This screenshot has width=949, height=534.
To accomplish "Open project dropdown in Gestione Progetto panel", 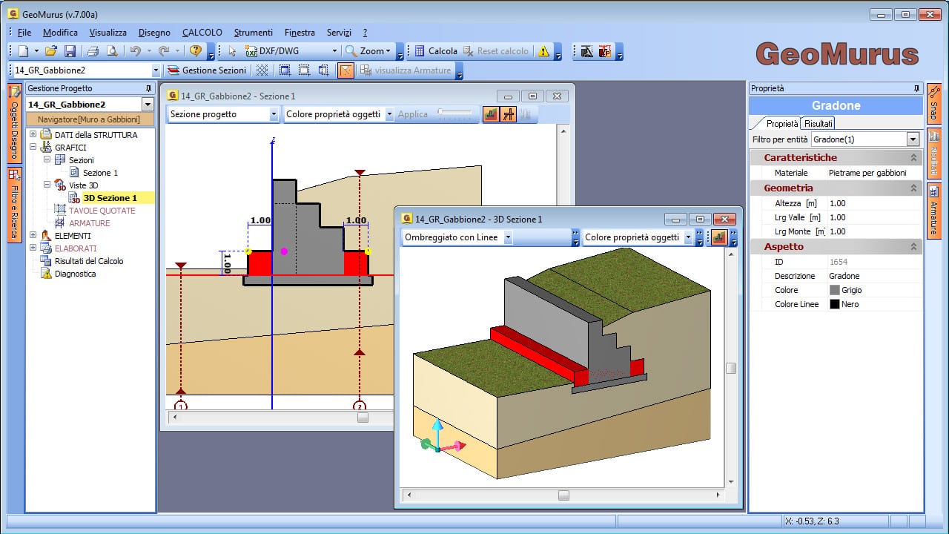I will [147, 105].
